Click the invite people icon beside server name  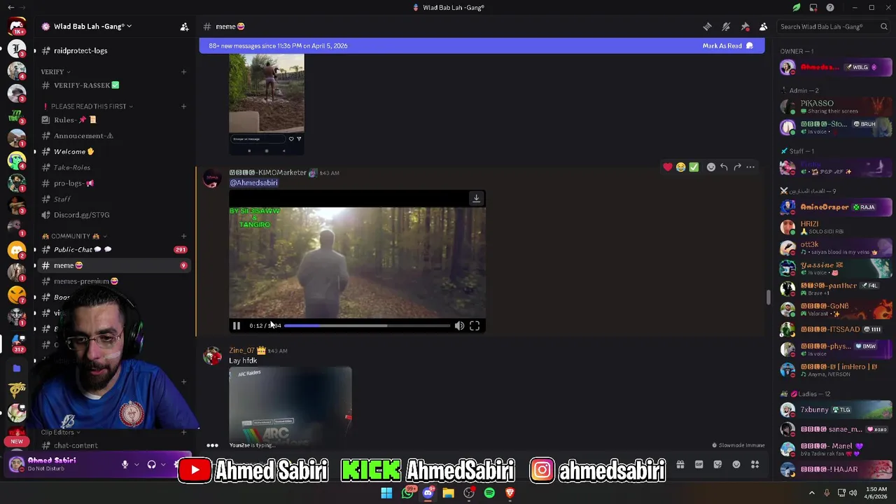184,27
